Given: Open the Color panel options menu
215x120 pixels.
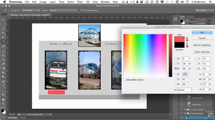Looking at the screenshot, I should point(213,17).
